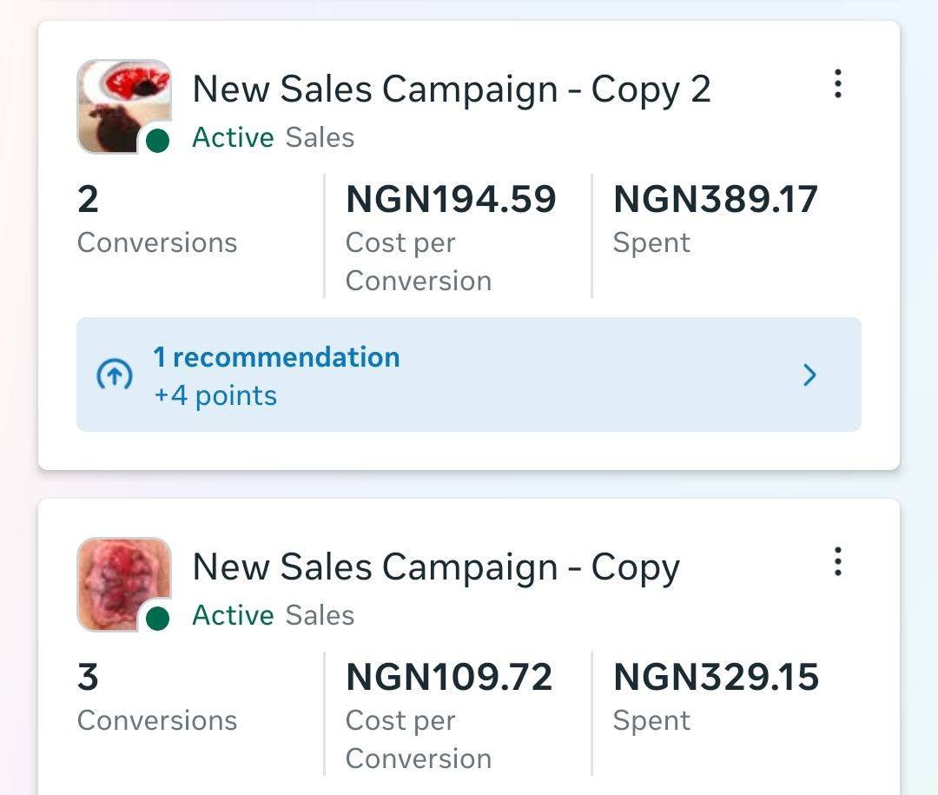Click green active status dot on Copy campaign
The width and height of the screenshot is (938, 795).
pos(157,619)
